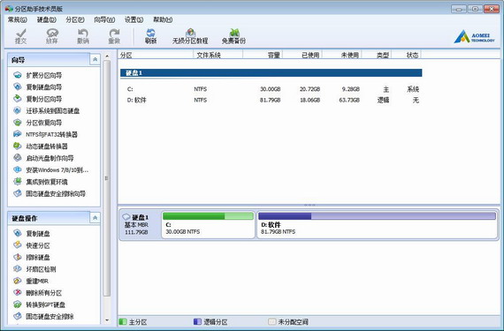This screenshot has width=504, height=331.
Task: Select the 硬盘1 blue header bar
Action: tap(271, 73)
